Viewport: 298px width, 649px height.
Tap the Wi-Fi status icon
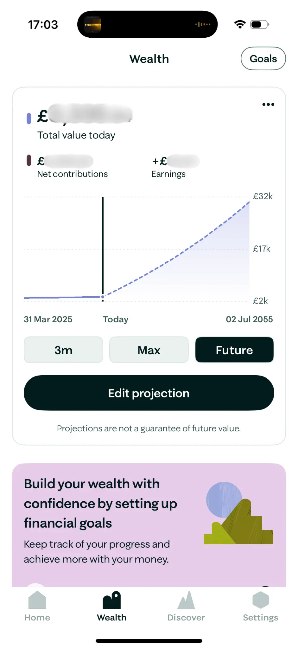coord(240,24)
